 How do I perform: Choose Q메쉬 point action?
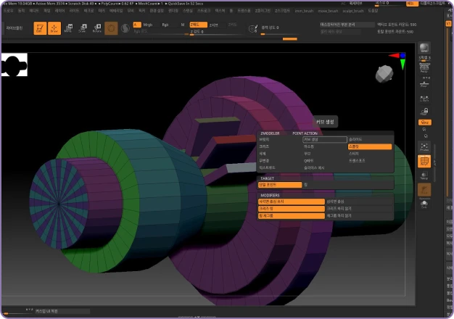[309, 161]
